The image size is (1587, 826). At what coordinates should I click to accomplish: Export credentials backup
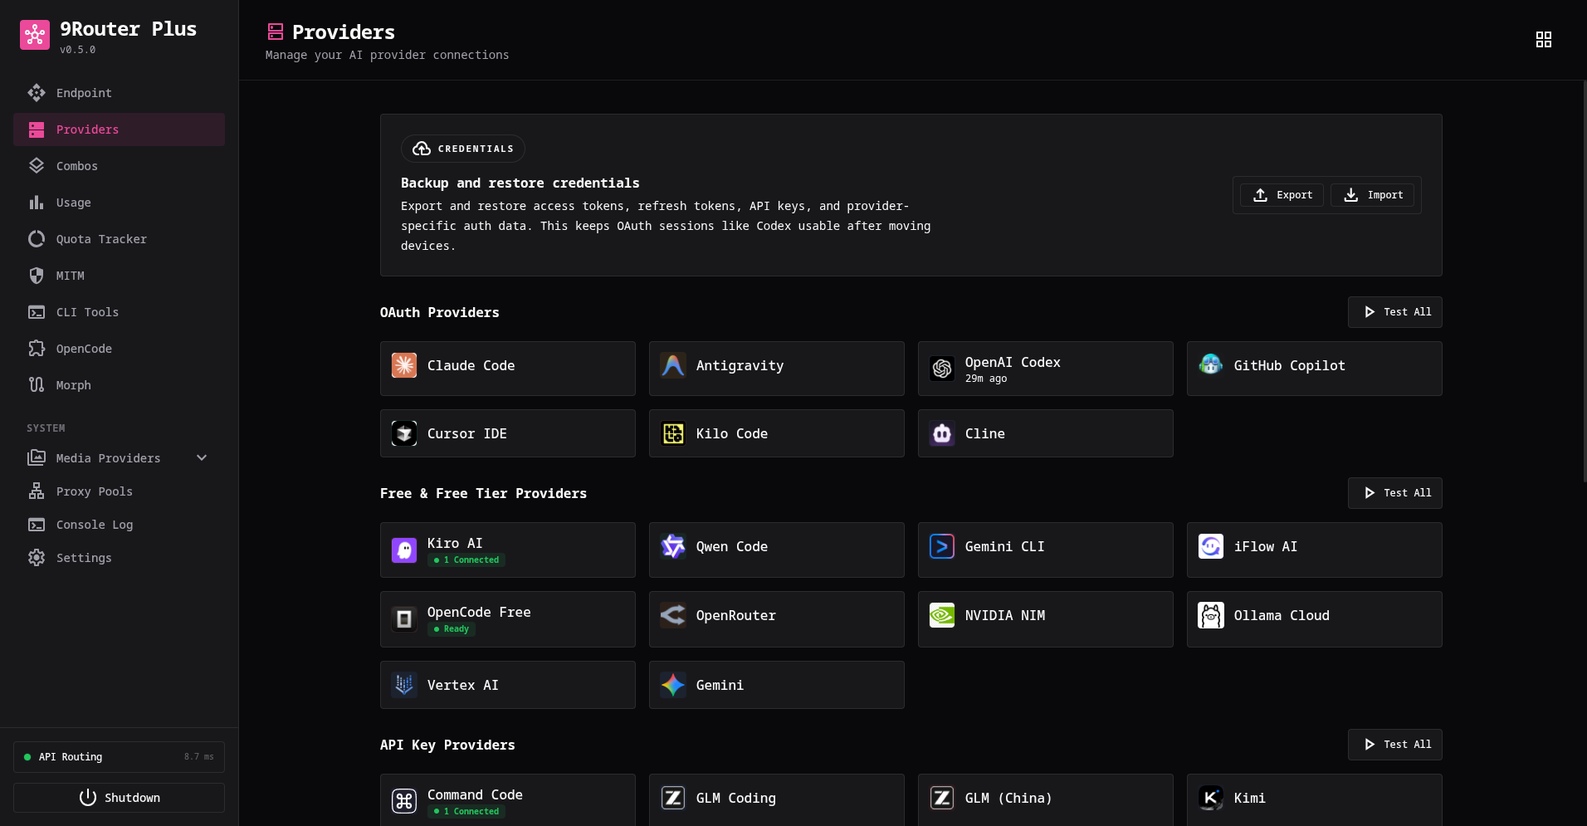(1282, 195)
